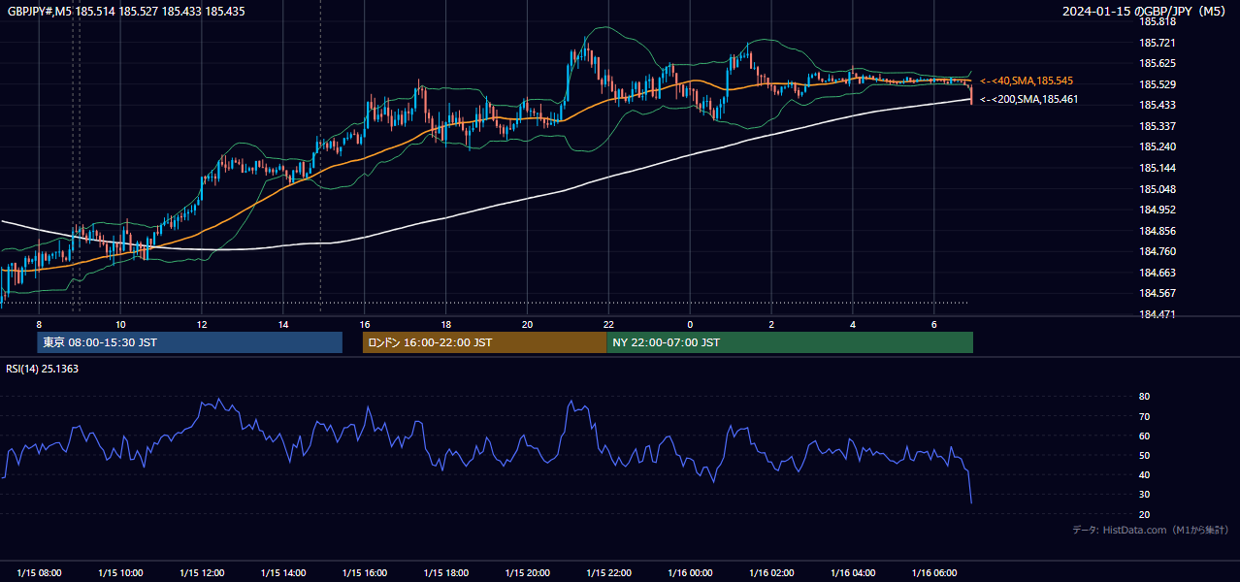Viewport: 1240px width, 582px height.
Task: Click hour tick '20' under the price chart
Action: click(528, 324)
